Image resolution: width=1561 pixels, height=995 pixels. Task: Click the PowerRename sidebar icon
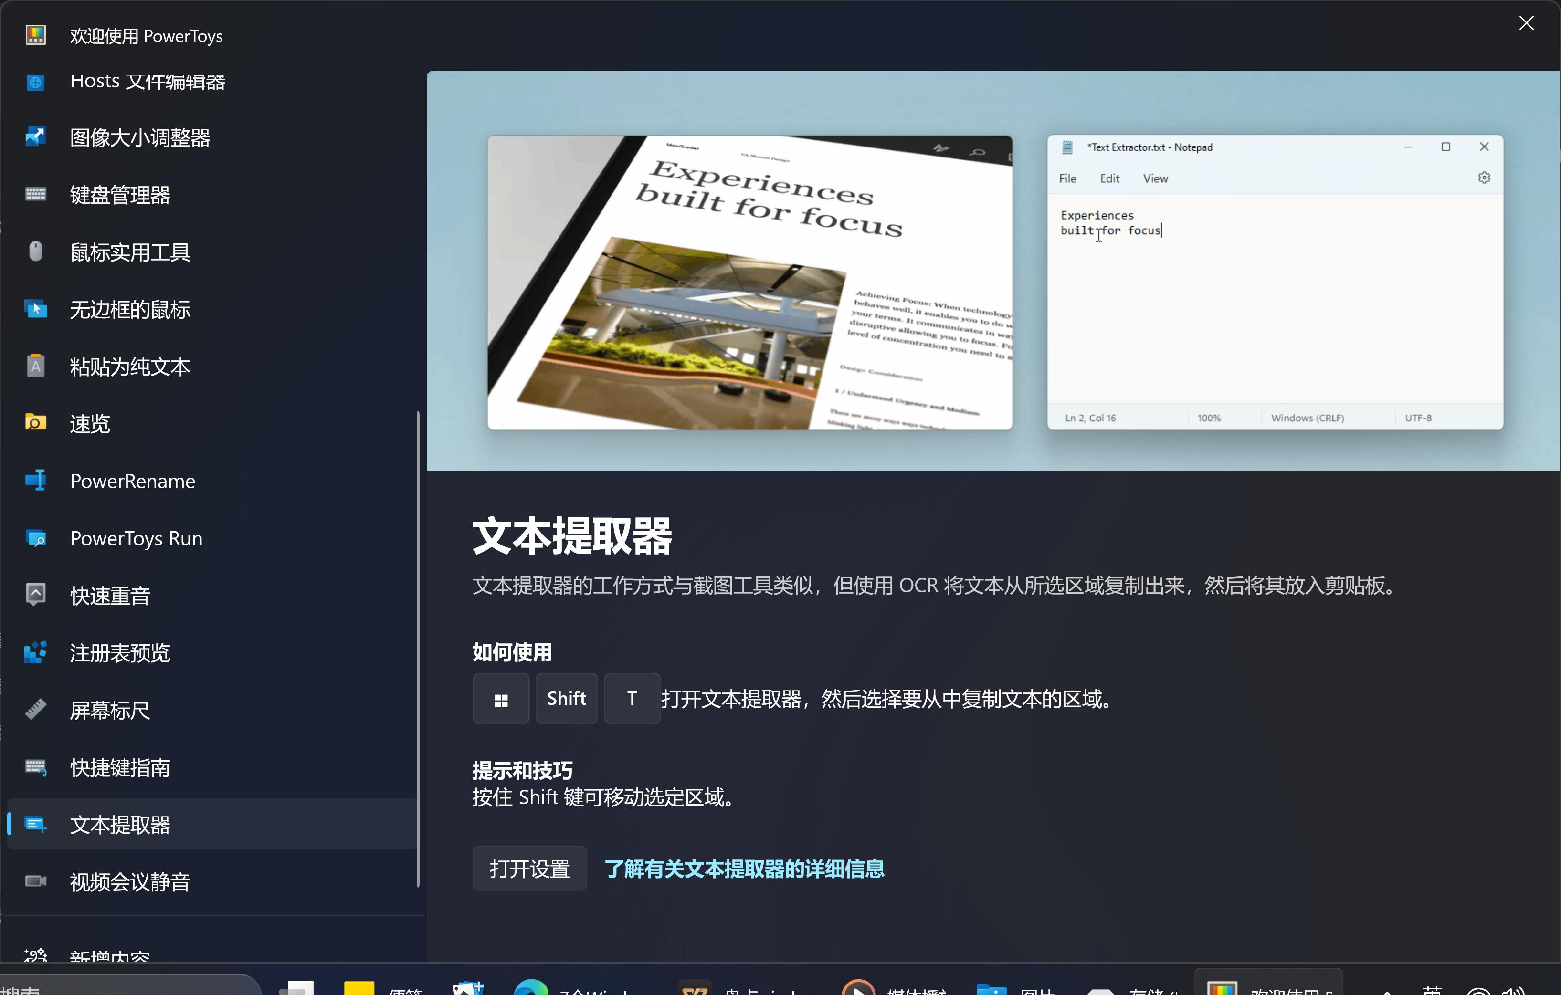[36, 481]
